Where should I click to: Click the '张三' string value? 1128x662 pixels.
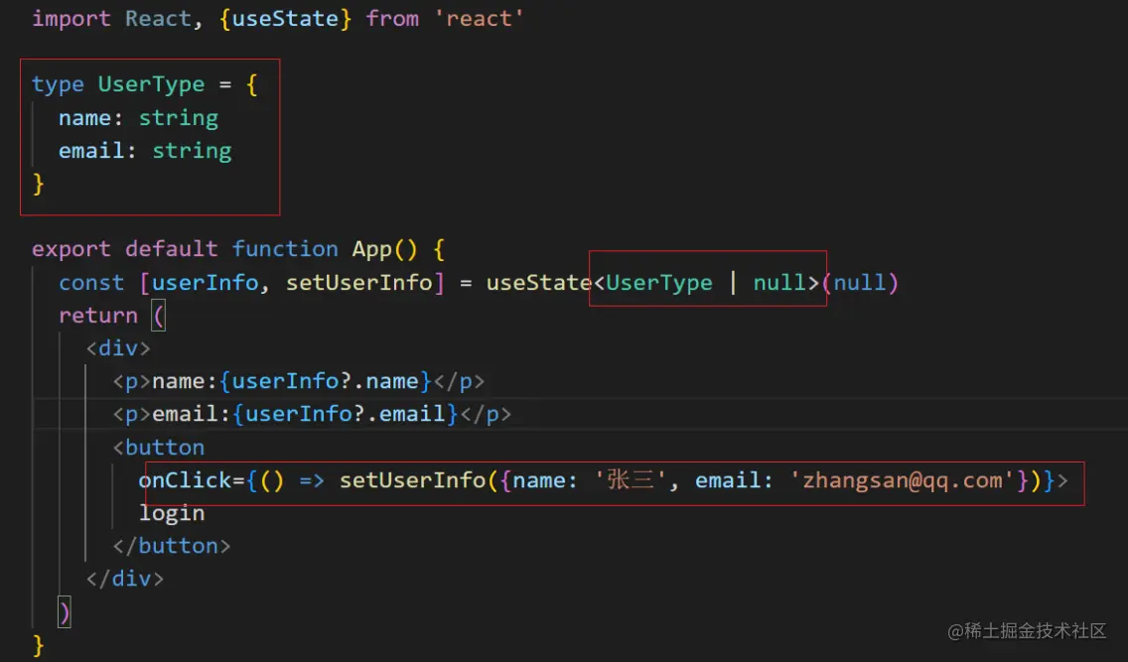631,479
